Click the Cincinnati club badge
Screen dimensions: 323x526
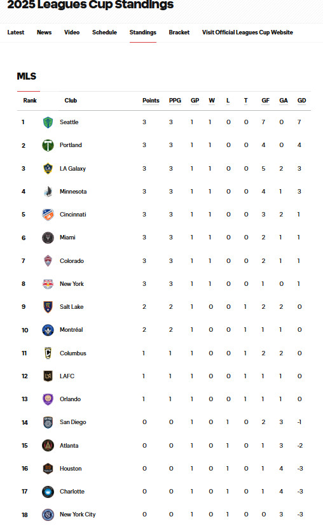coord(48,215)
